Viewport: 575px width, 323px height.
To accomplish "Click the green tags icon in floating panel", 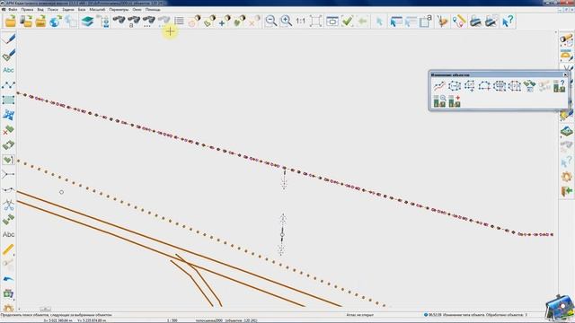I will [529, 86].
